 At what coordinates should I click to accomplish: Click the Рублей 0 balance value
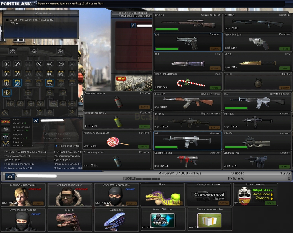[x=289, y=178]
